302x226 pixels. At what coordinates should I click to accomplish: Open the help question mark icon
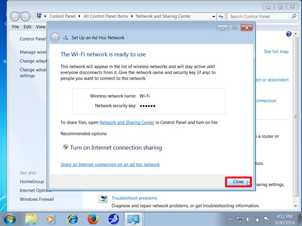[289, 34]
